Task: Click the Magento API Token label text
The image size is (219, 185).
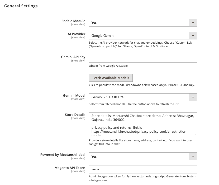Action: (x=70, y=168)
